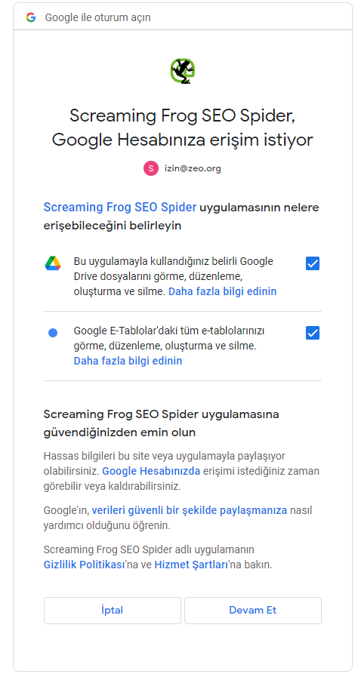Click the "Google Hesabınıza erişim istiyor" heading
358x677 pixels.
[182, 140]
